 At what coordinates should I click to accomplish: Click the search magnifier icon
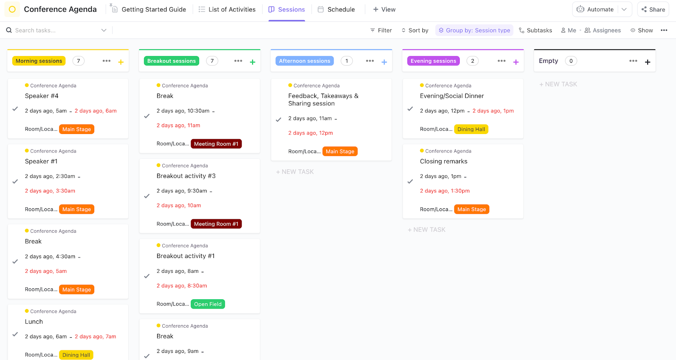click(9, 30)
